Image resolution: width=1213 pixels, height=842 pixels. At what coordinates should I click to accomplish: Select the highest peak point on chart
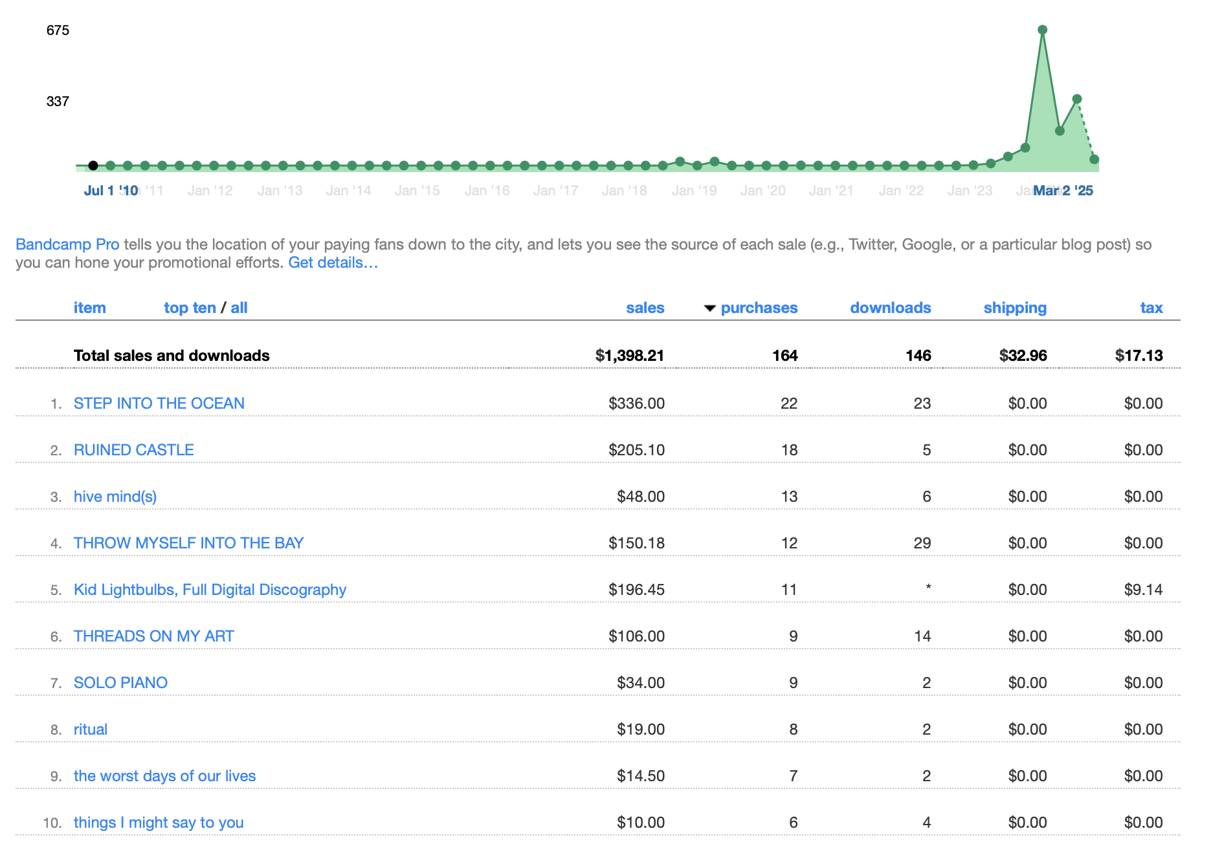(x=1042, y=30)
